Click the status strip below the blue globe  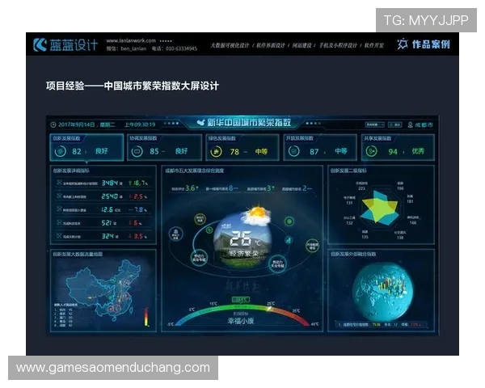[382, 325]
